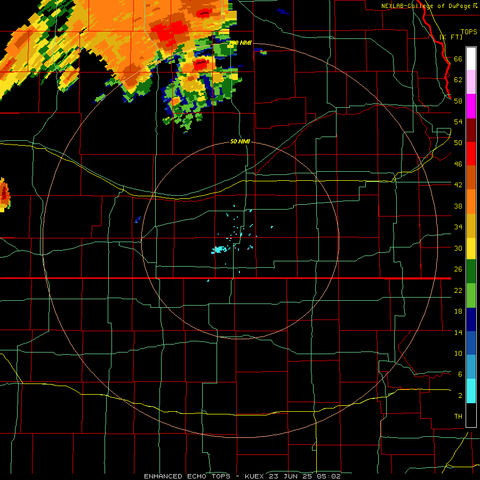Pick the cyan legend swatch
This screenshot has height=480, width=480.
[471, 391]
